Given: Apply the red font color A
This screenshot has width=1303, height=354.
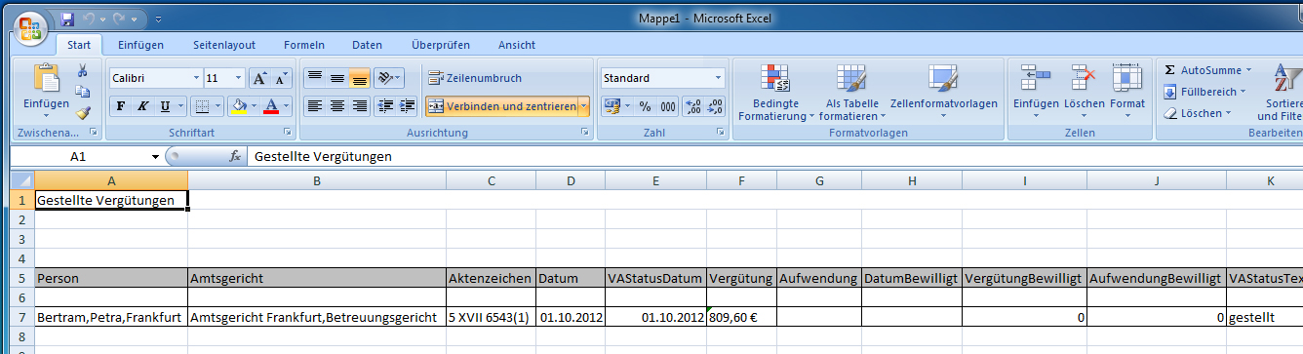Looking at the screenshot, I should 271,106.
